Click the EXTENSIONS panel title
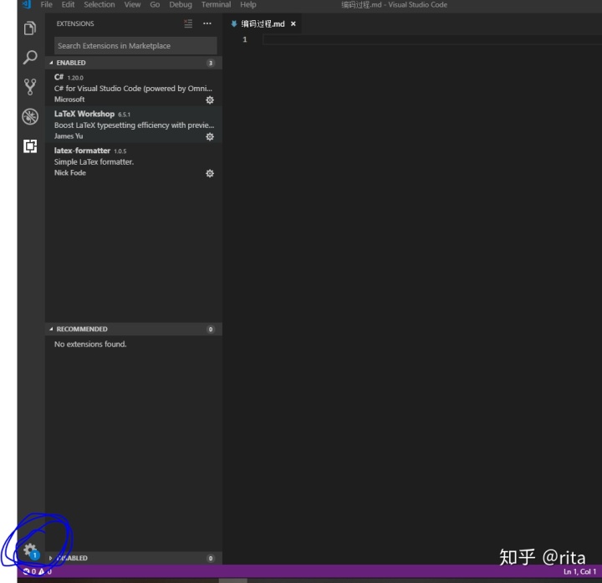The width and height of the screenshot is (602, 583). pyautogui.click(x=75, y=23)
